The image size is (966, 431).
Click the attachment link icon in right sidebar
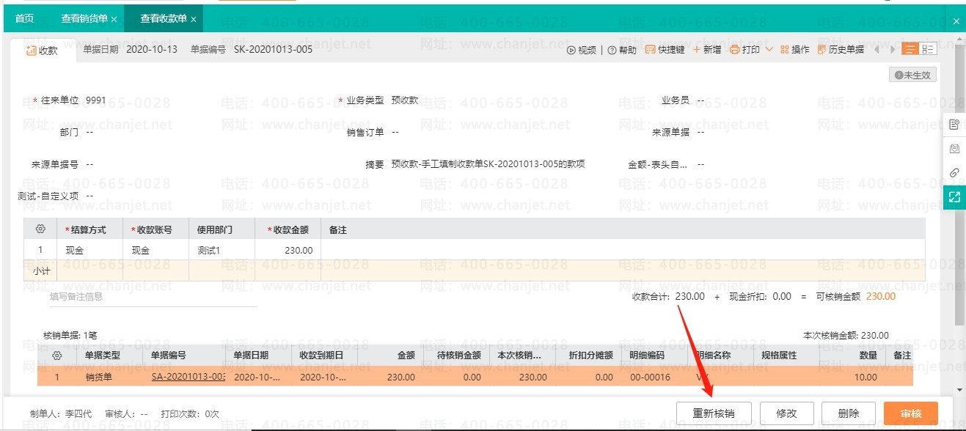coord(954,172)
